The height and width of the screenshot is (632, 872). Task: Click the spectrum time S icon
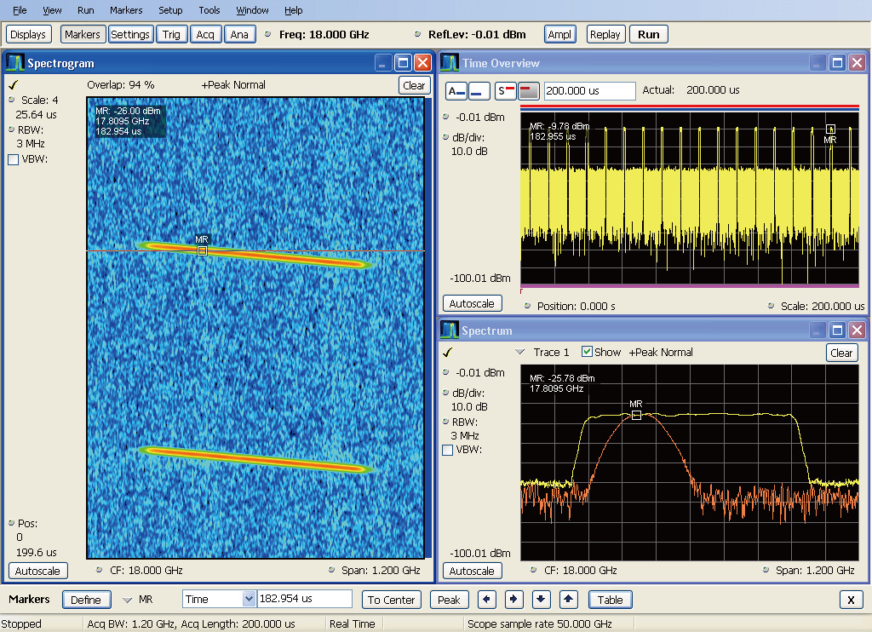click(x=506, y=90)
